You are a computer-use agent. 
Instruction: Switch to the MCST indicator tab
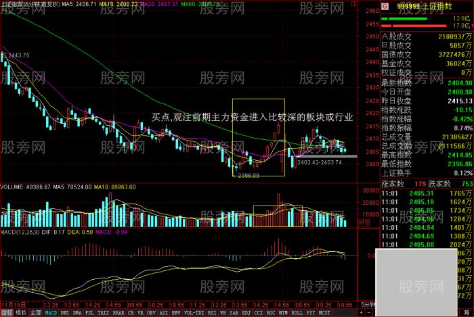(324, 313)
